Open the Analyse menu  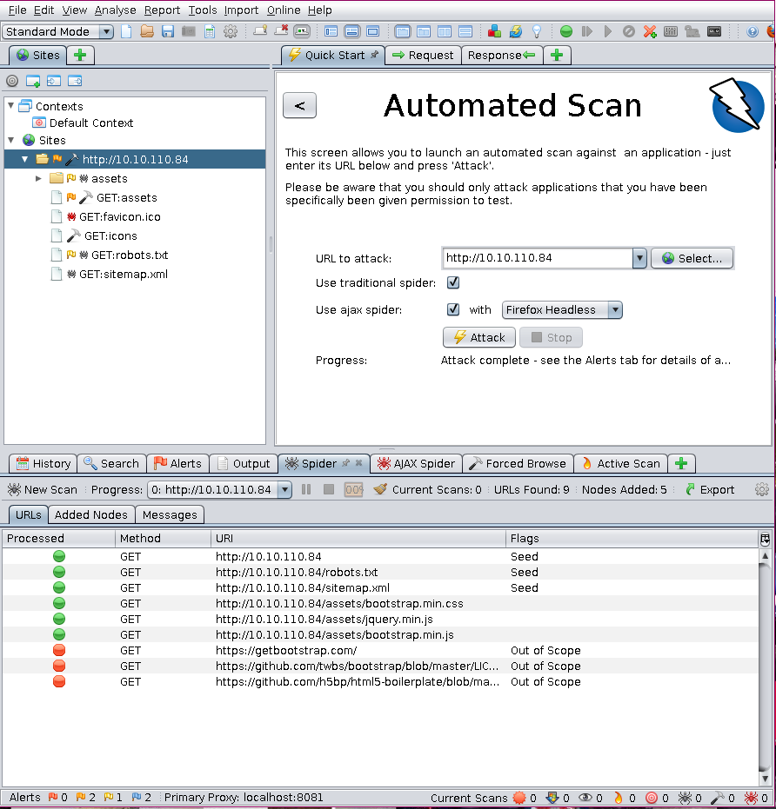(115, 10)
